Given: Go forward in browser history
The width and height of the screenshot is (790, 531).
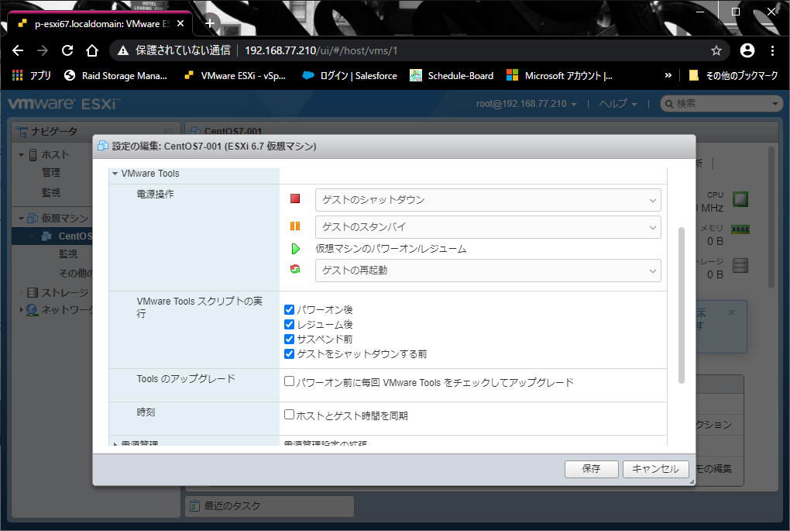Looking at the screenshot, I should pyautogui.click(x=43, y=50).
